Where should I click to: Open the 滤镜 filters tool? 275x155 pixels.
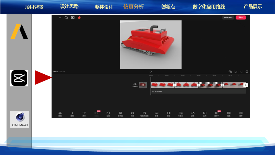(x=193, y=114)
